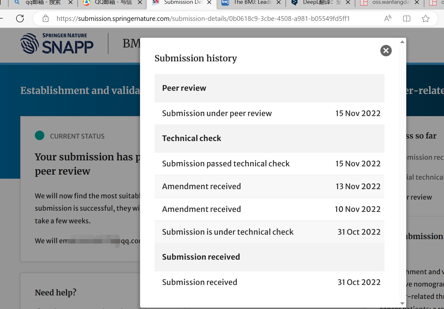Close the DeepL翻译 tab
This screenshot has width=444, height=309.
(348, 3)
